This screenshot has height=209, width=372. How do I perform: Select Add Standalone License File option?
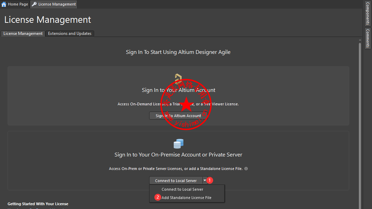coord(186,198)
